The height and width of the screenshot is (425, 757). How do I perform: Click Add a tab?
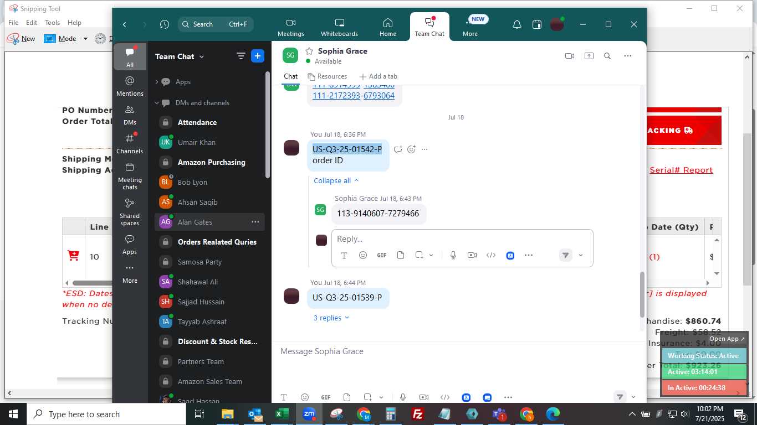[x=378, y=76]
